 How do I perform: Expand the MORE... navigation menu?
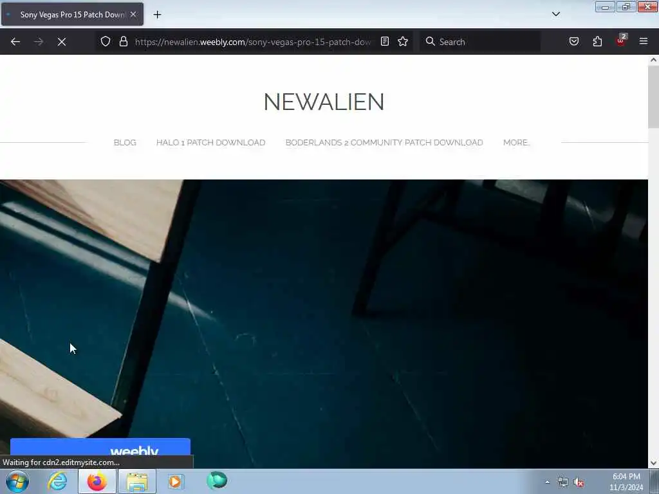click(517, 142)
